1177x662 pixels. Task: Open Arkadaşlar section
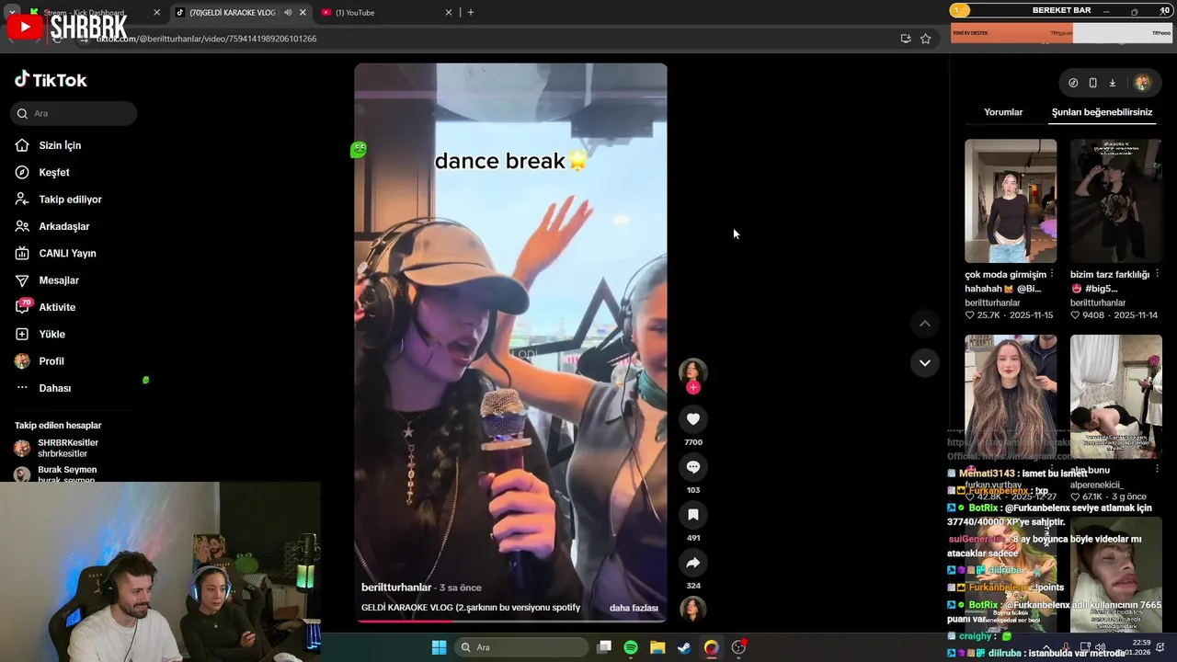coord(63,226)
